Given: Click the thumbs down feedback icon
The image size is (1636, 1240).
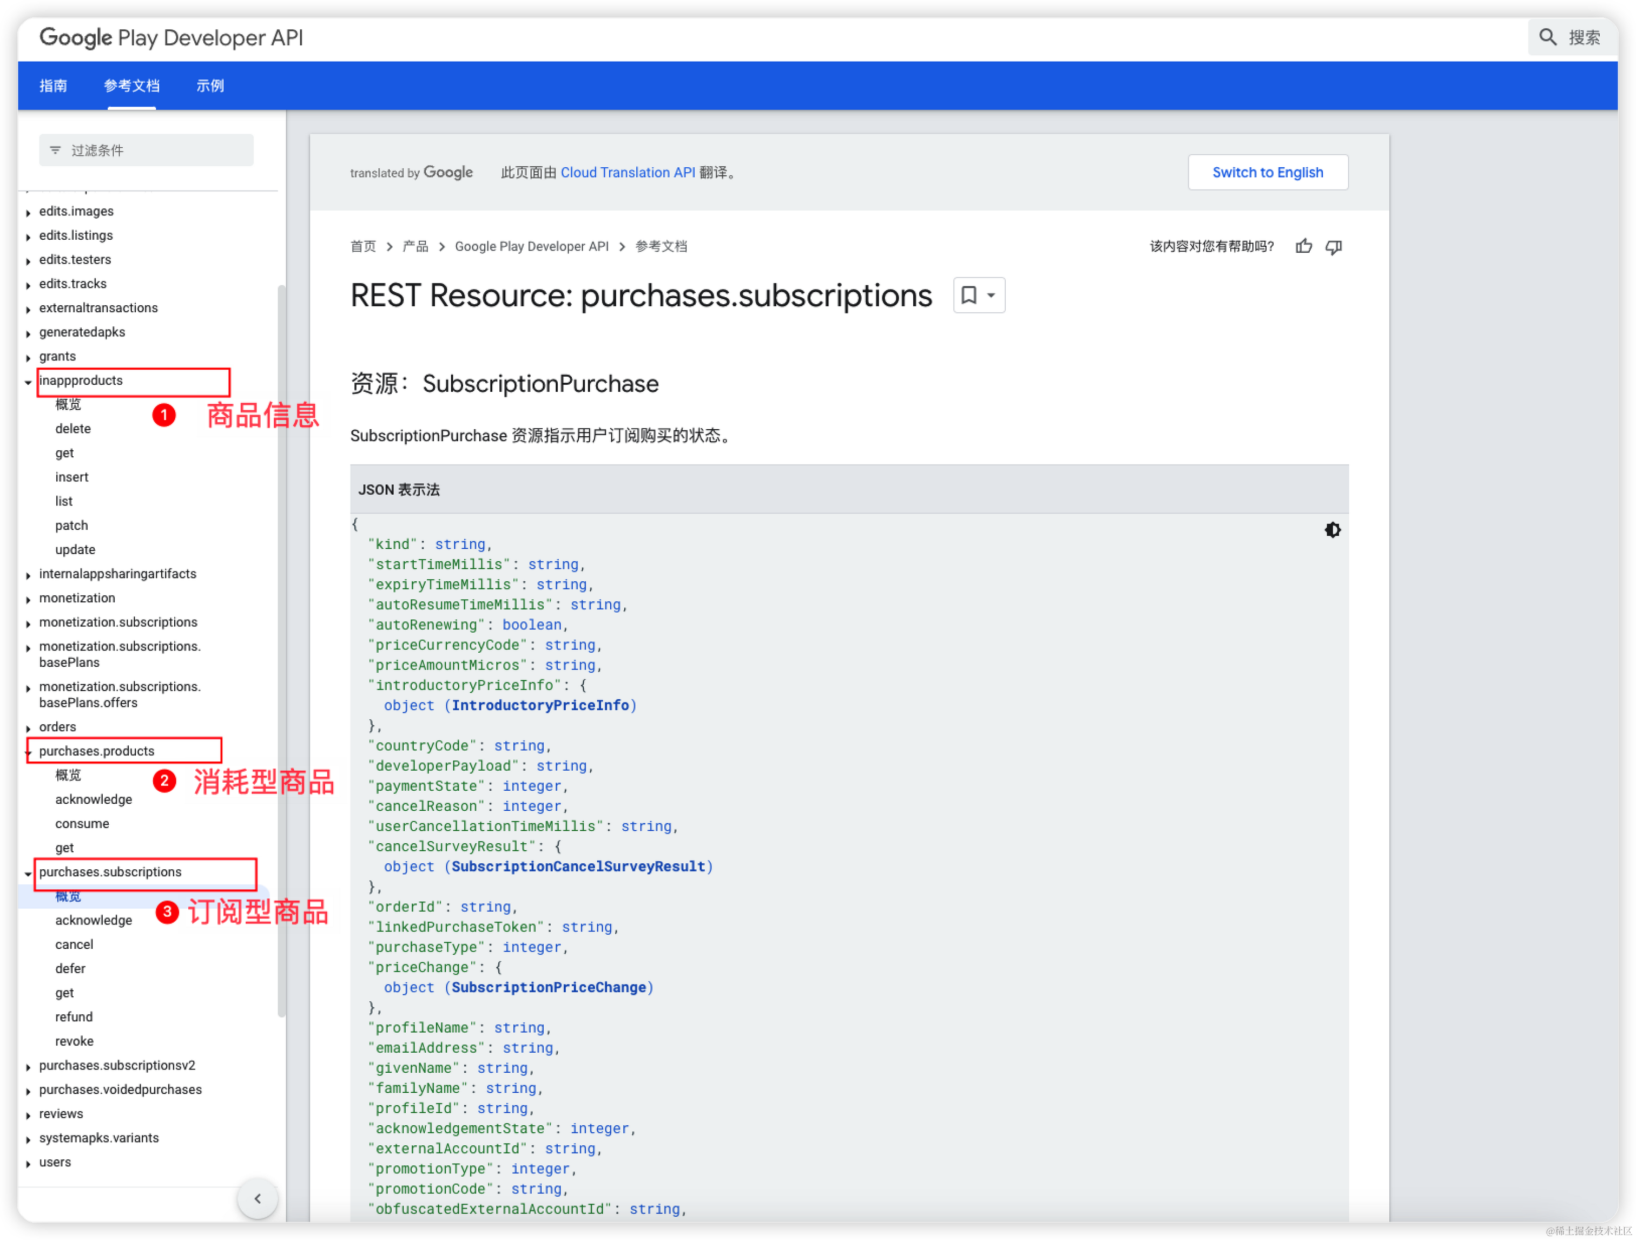Looking at the screenshot, I should coord(1334,246).
